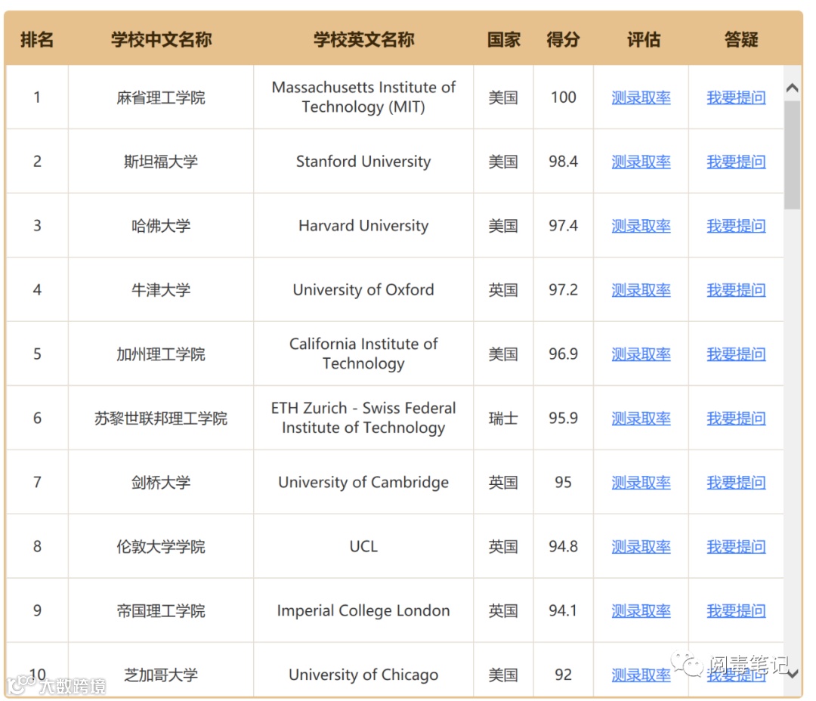816x701 pixels.
Task: Select the 牛津大学 cell
Action: (x=161, y=290)
